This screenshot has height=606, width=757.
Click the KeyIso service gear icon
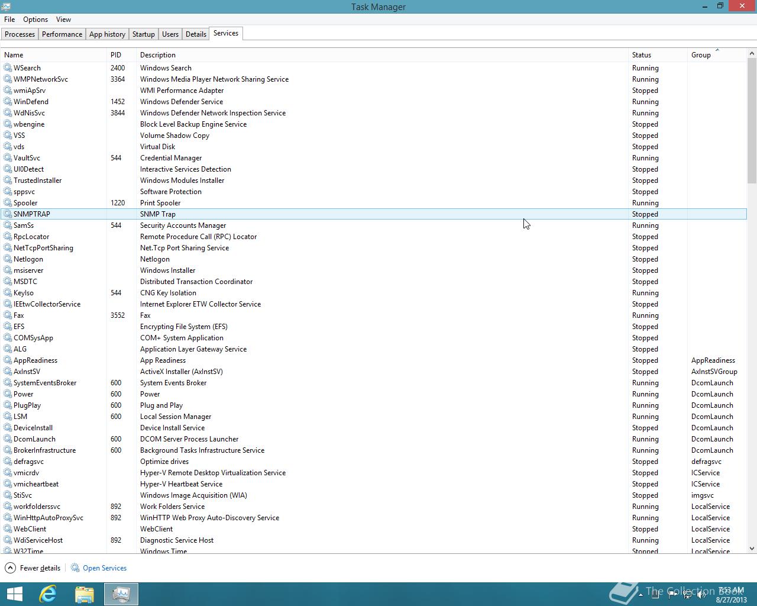tap(8, 293)
